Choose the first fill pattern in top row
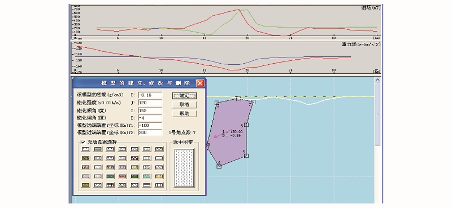This screenshot has width=452, height=208. tap(86, 149)
